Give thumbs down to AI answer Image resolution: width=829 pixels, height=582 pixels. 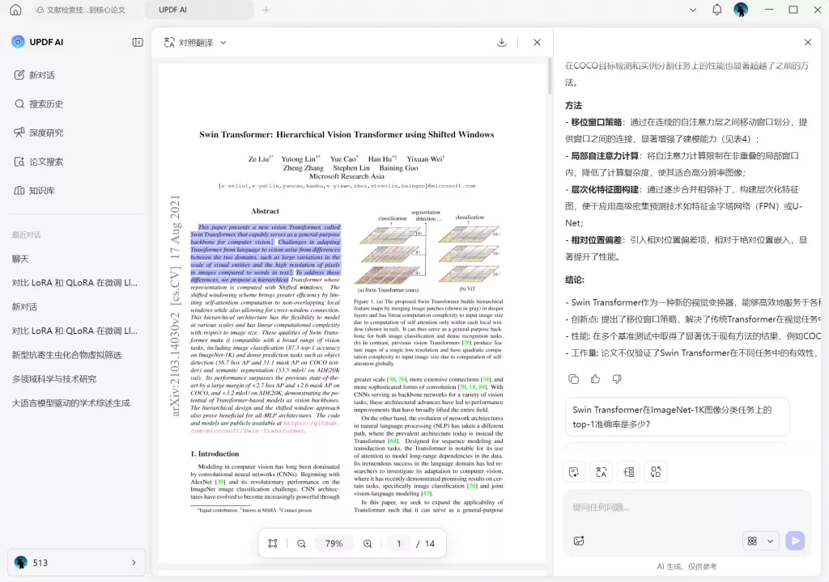(x=617, y=378)
